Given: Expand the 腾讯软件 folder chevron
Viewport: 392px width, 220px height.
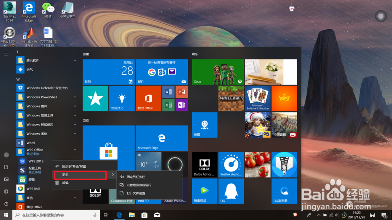Looking at the screenshot, I should tap(75, 60).
